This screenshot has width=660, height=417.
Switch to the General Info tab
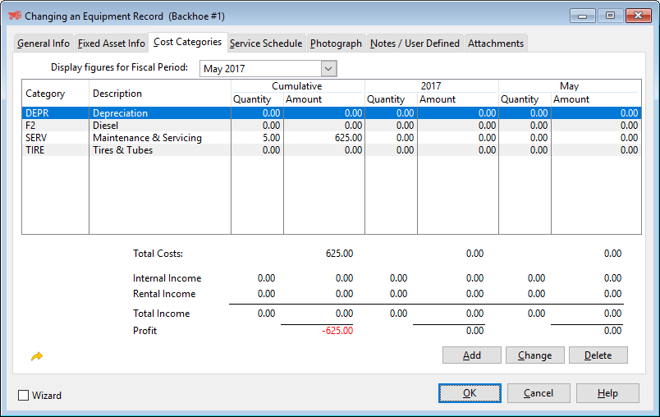click(44, 44)
